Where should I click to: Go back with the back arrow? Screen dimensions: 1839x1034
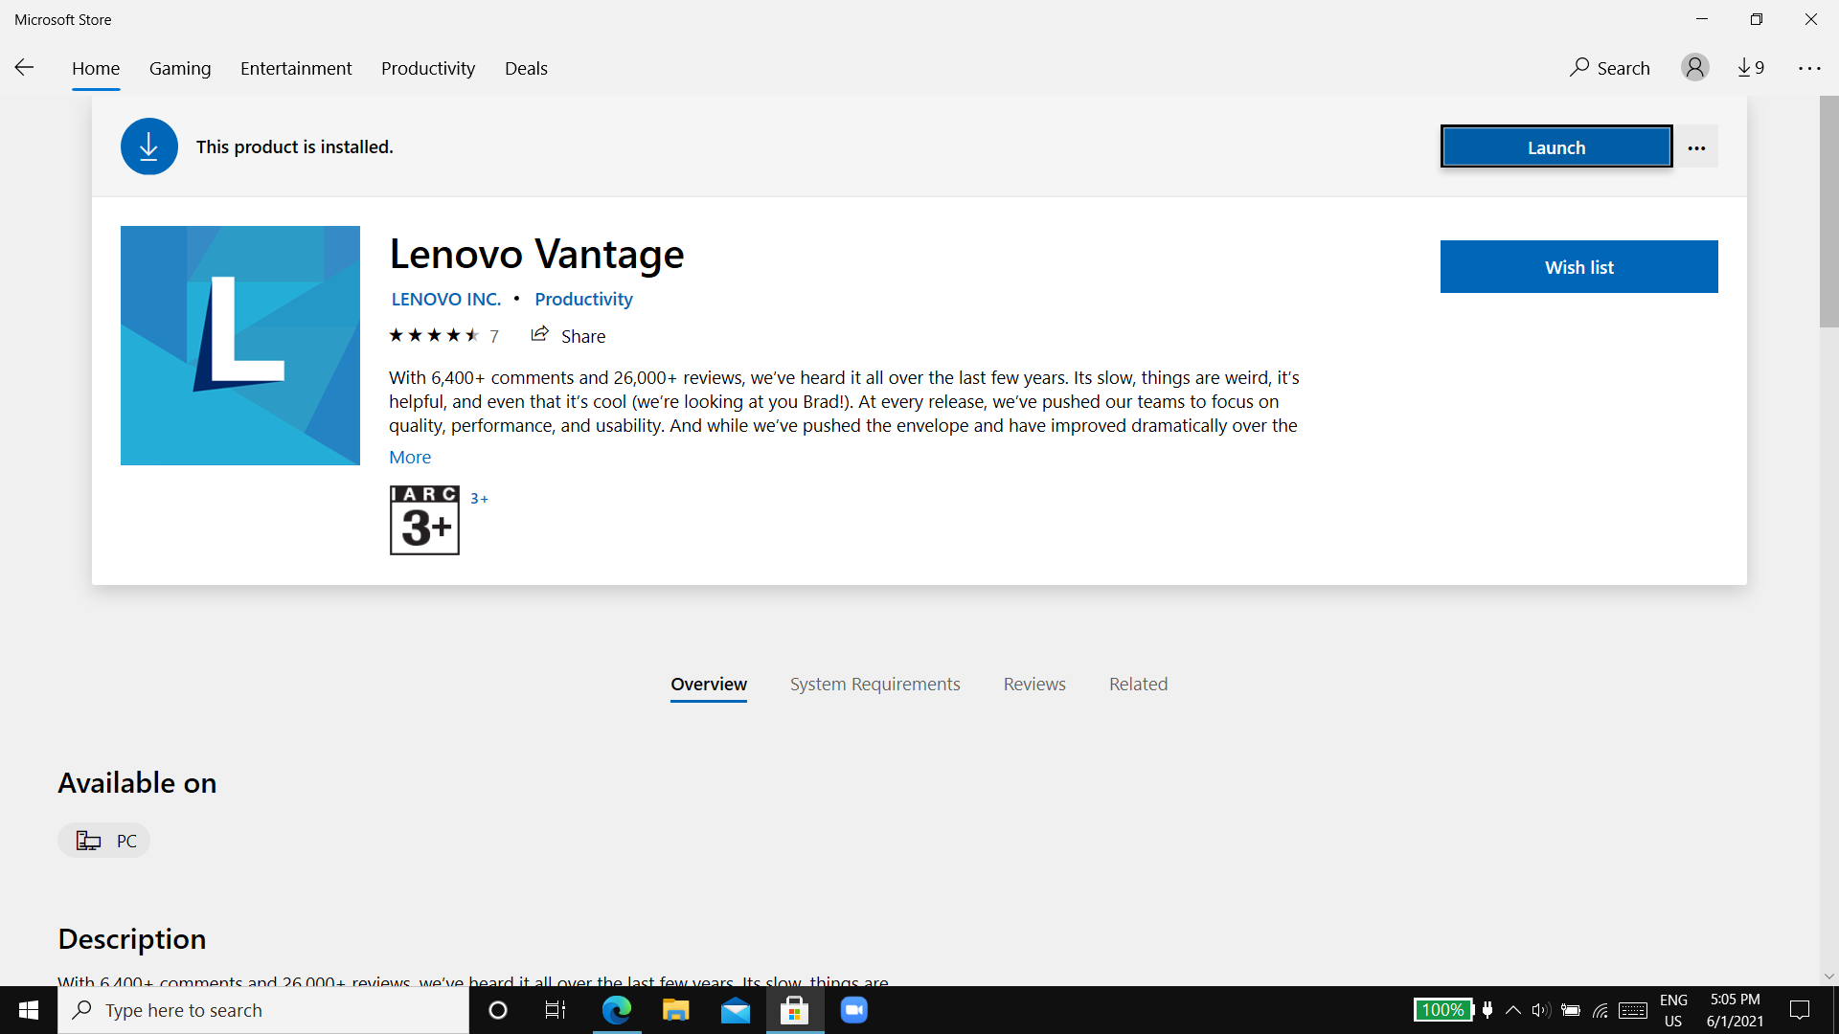pos(24,67)
